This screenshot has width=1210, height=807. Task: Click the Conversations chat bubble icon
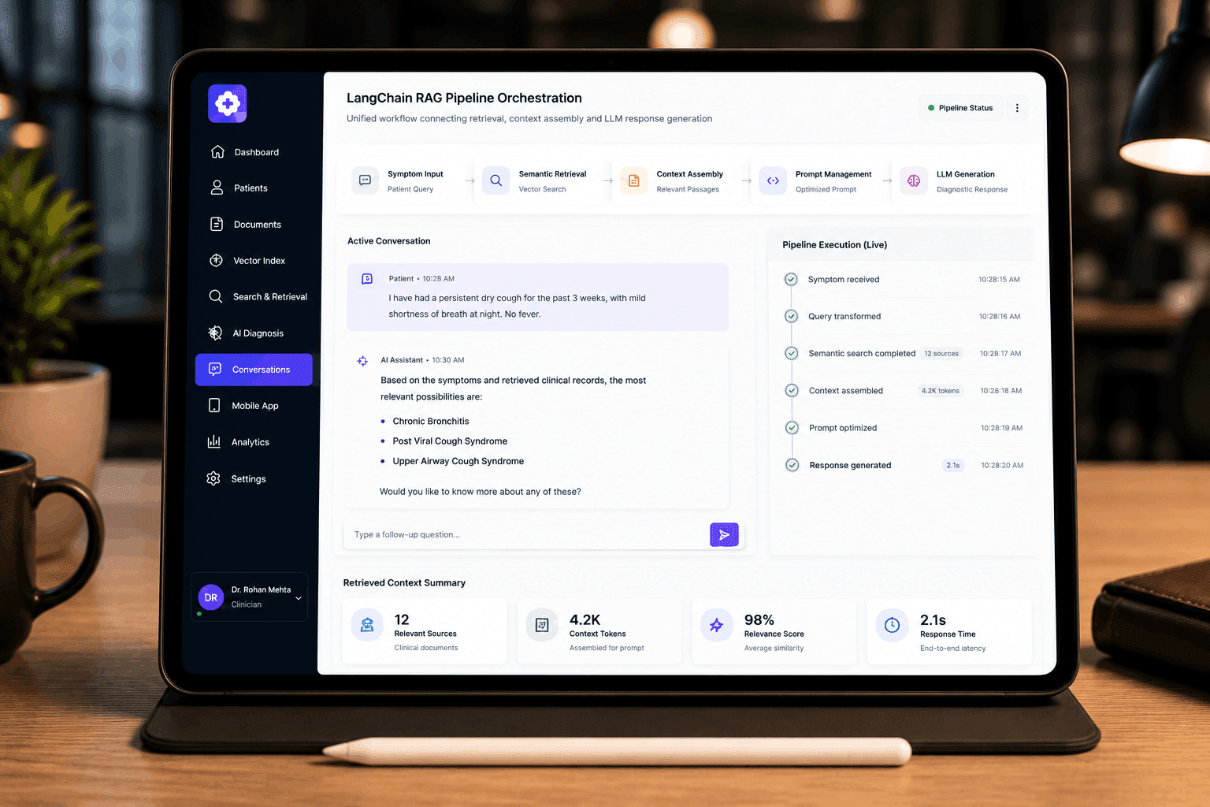coord(214,369)
